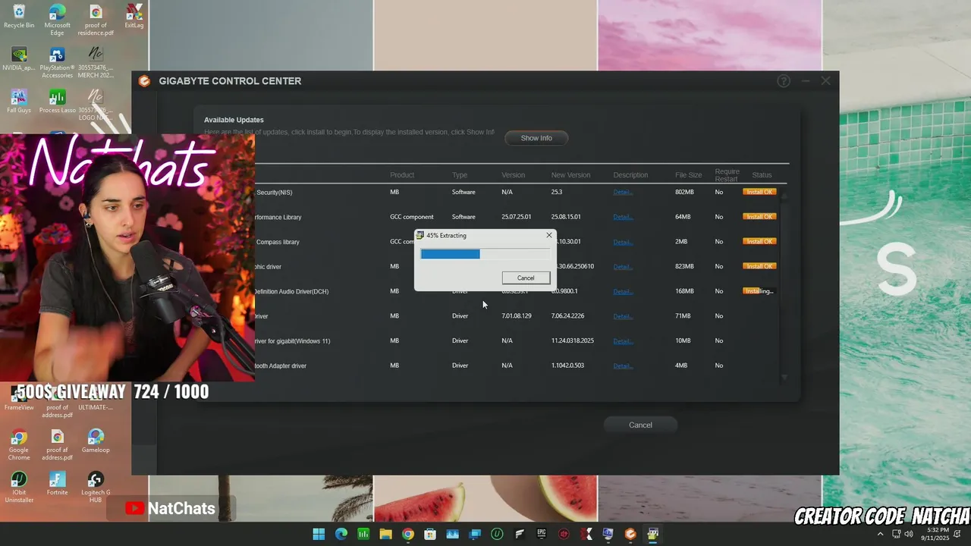This screenshot has height=546, width=971.
Task: Open Detail link for the 71MB driver
Action: click(623, 315)
